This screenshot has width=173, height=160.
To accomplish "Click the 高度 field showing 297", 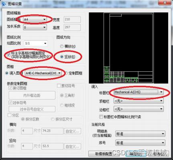I will click(x=72, y=27).
